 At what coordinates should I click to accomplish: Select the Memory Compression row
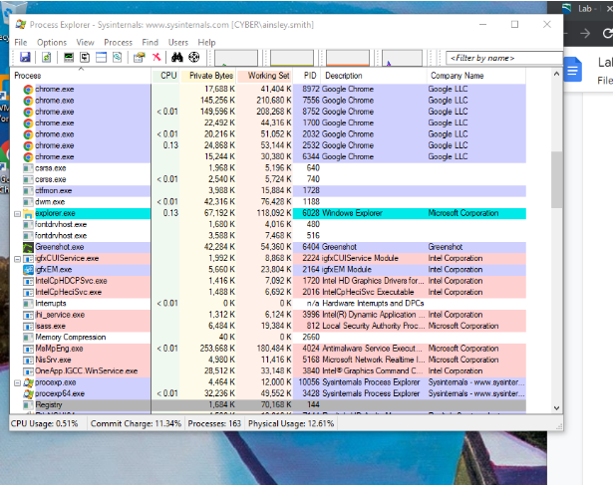pyautogui.click(x=268, y=338)
